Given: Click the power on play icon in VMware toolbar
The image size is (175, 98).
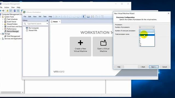Looking at the screenshot, I should point(57,17).
